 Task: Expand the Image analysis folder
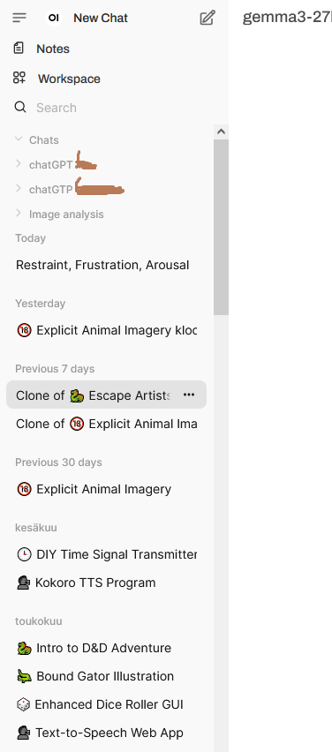point(19,213)
